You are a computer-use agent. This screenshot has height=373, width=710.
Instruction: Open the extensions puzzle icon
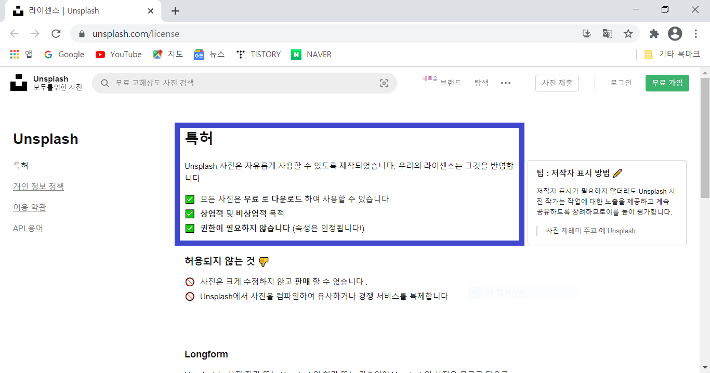tap(654, 34)
